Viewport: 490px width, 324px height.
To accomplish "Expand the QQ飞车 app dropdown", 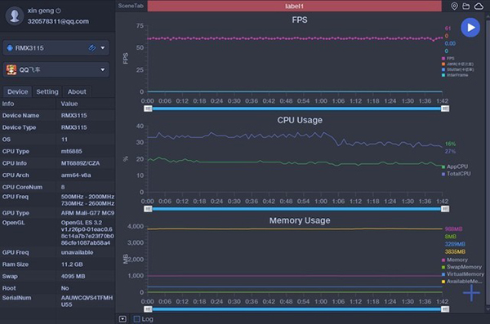I will pyautogui.click(x=103, y=69).
